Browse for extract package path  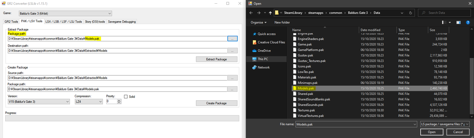pyautogui.click(x=233, y=38)
